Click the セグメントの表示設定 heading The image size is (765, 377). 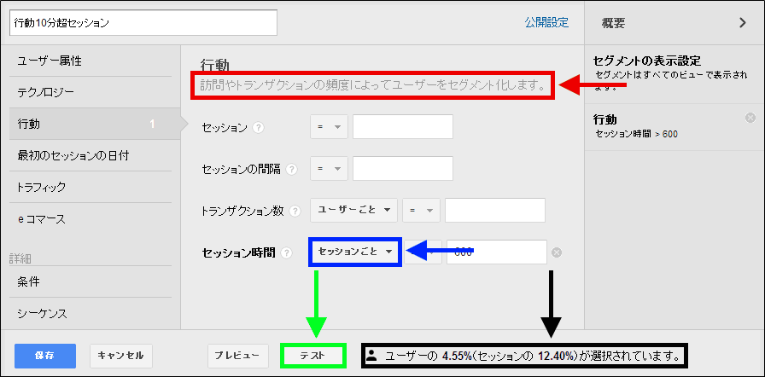pos(647,61)
